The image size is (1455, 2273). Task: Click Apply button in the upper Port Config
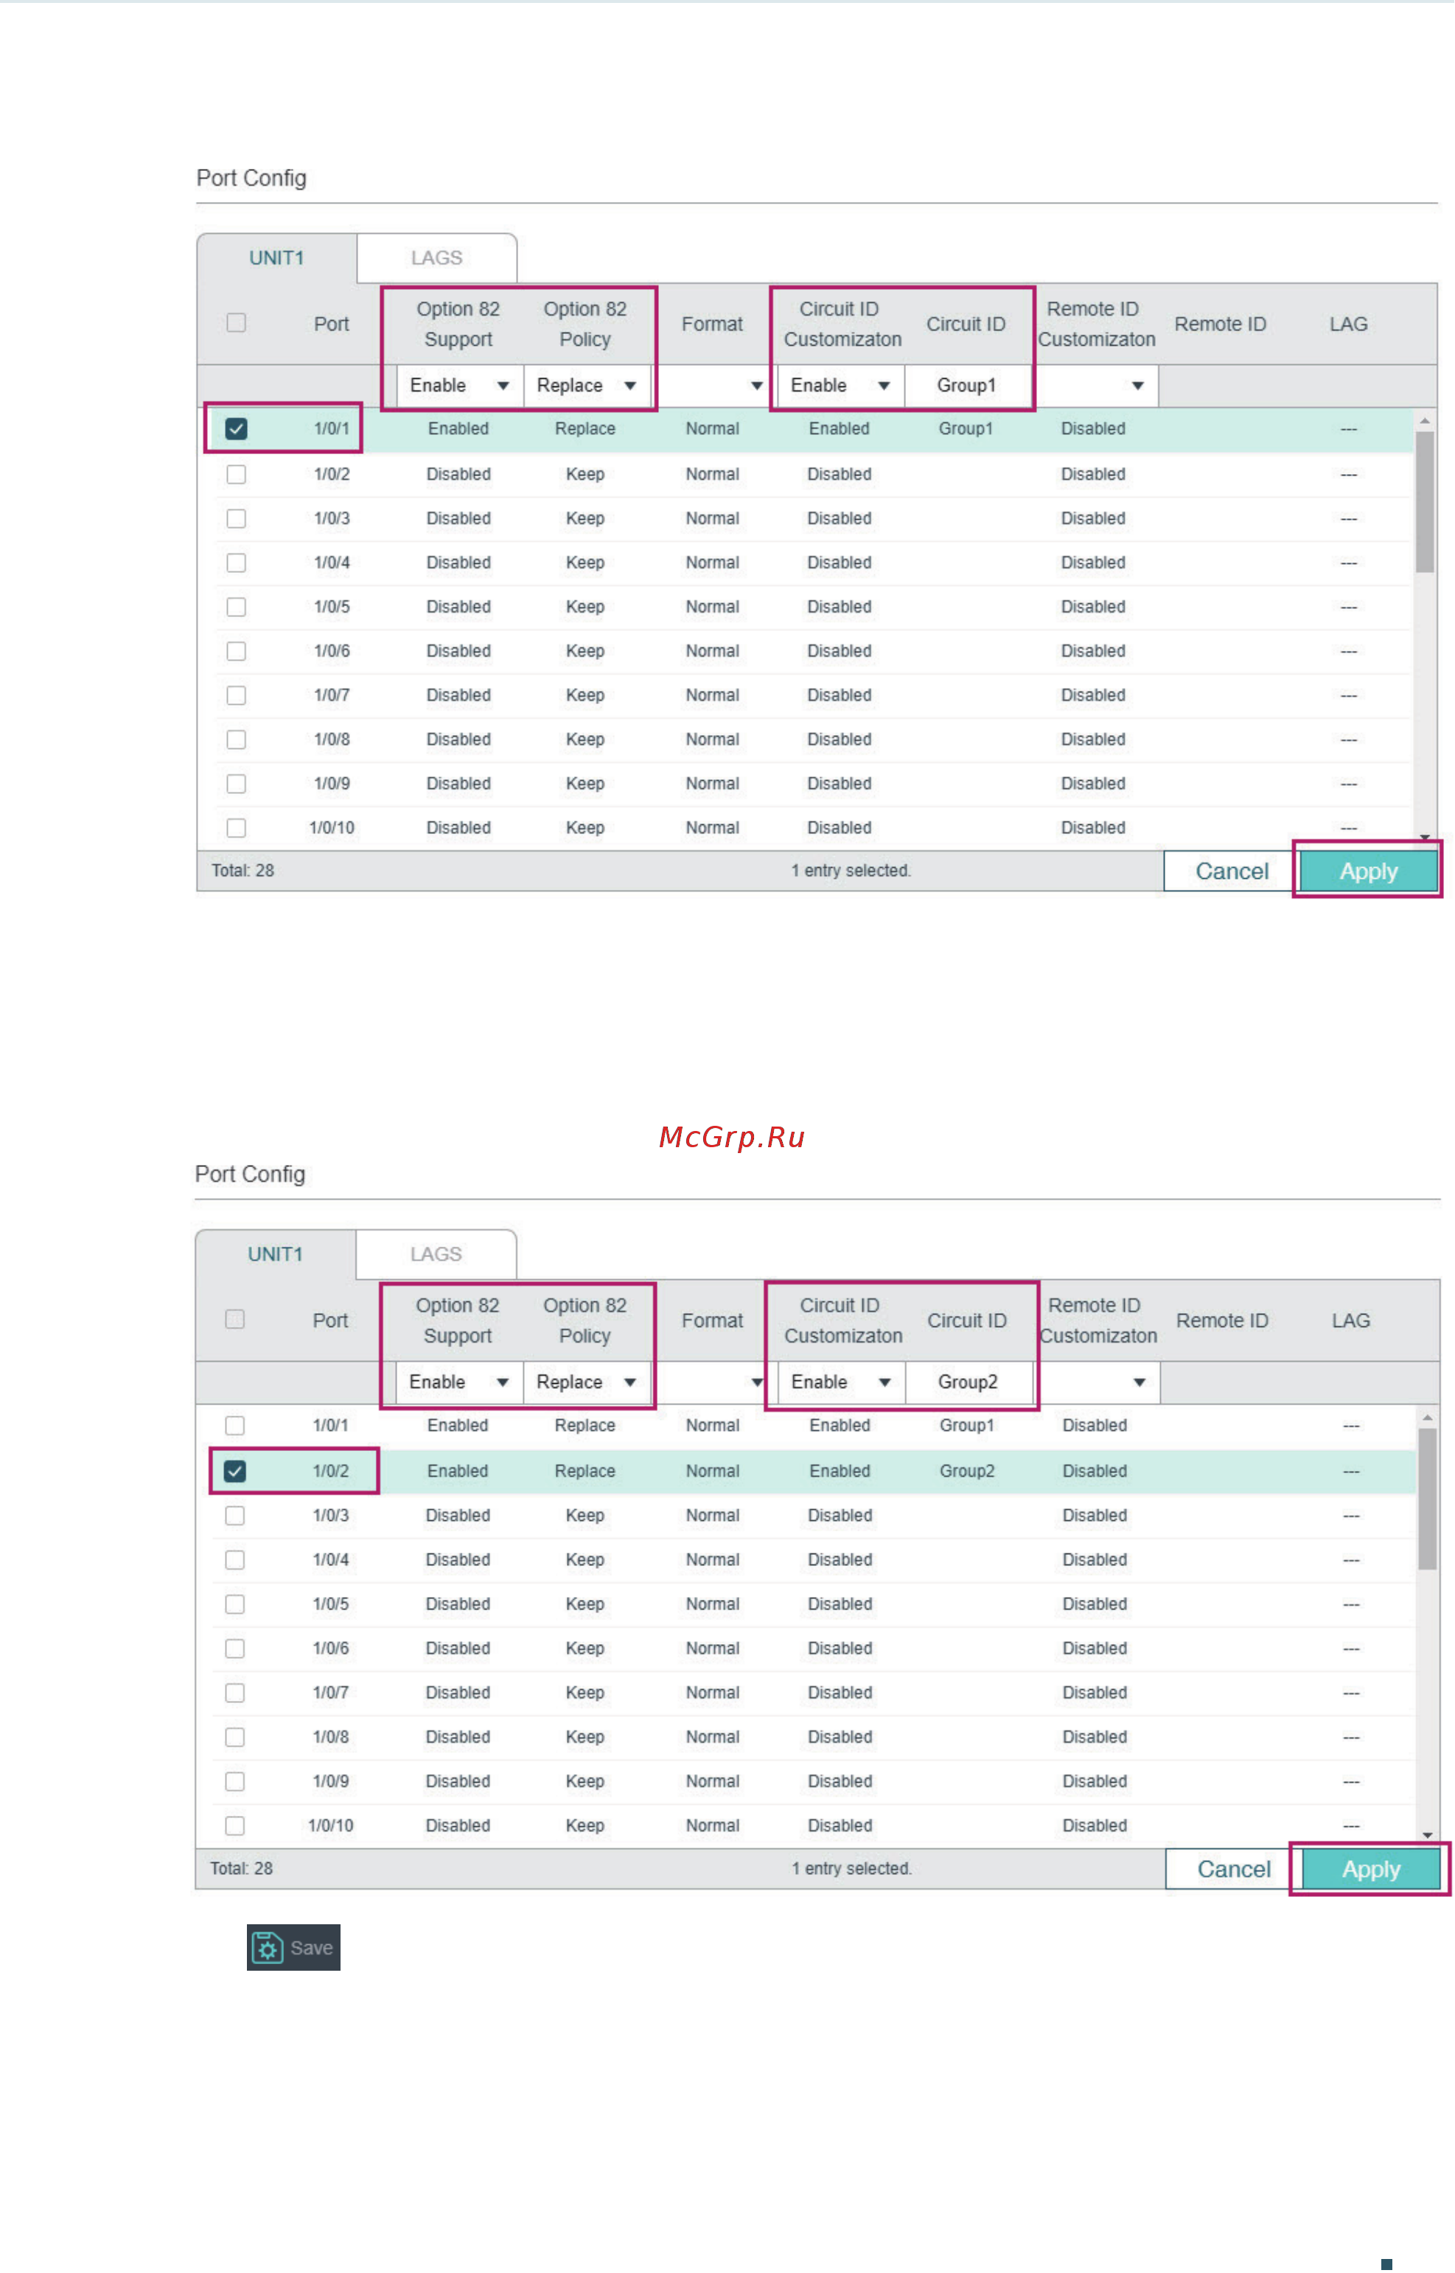coord(1369,871)
